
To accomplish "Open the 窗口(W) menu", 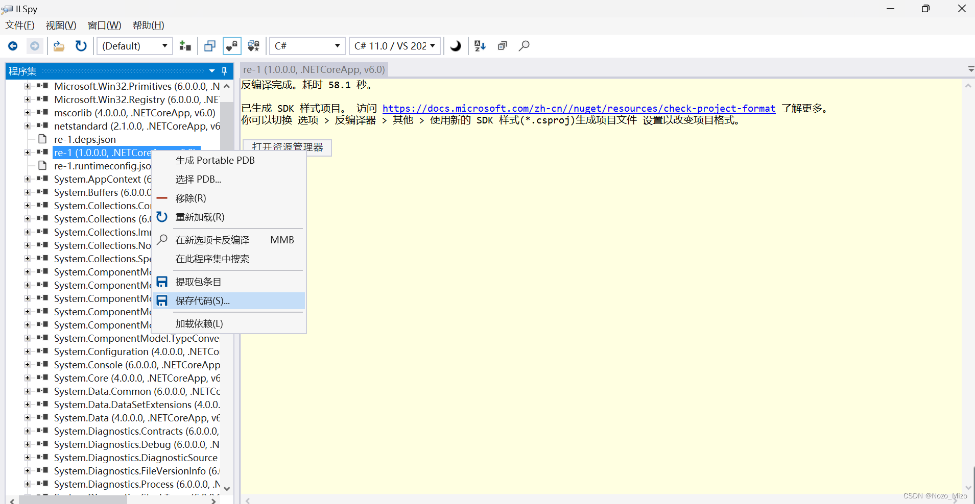I will pyautogui.click(x=104, y=26).
